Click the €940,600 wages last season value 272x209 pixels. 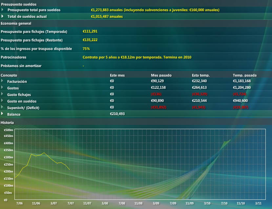click(x=240, y=101)
